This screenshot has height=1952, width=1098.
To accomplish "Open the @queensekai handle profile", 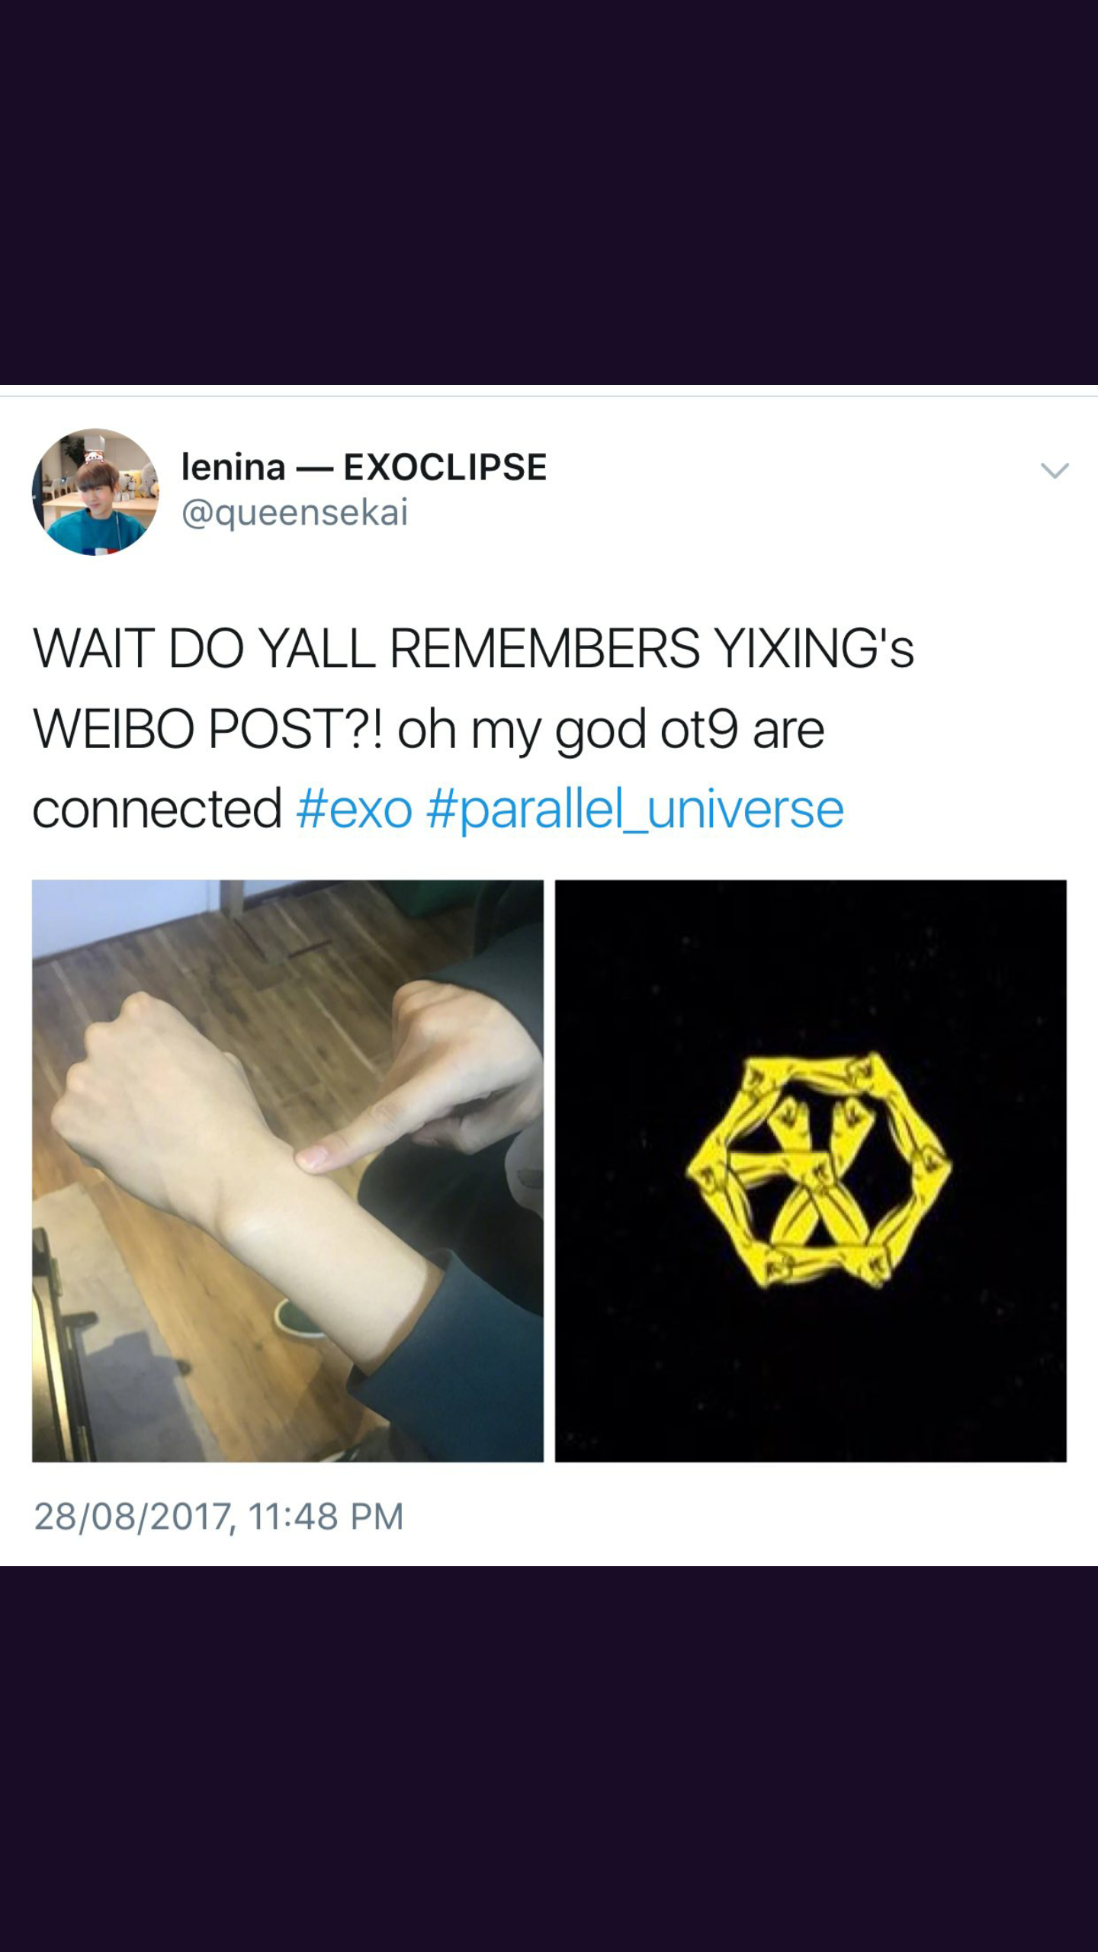I will click(x=295, y=512).
